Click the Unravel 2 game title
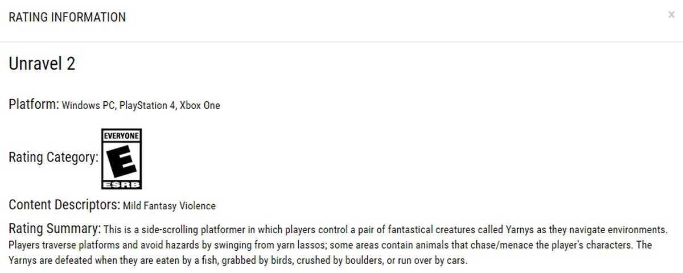Image resolution: width=683 pixels, height=273 pixels. pos(42,64)
